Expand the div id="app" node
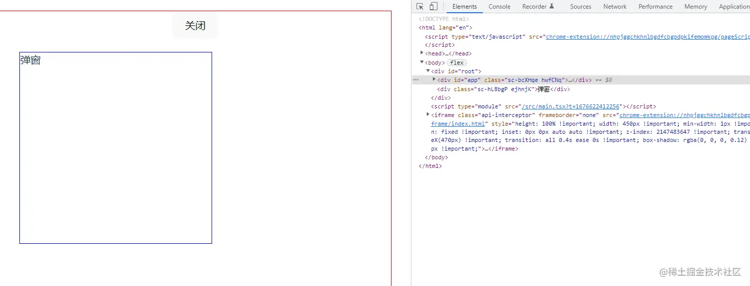 [x=434, y=79]
